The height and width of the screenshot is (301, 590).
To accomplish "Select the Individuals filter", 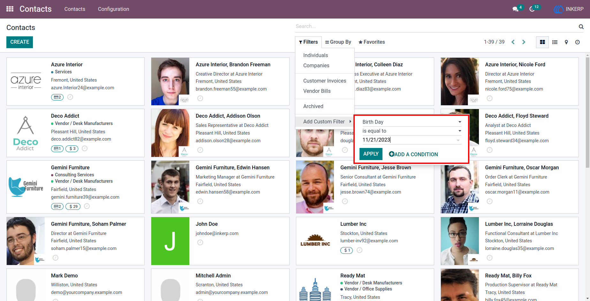I will pos(325,55).
